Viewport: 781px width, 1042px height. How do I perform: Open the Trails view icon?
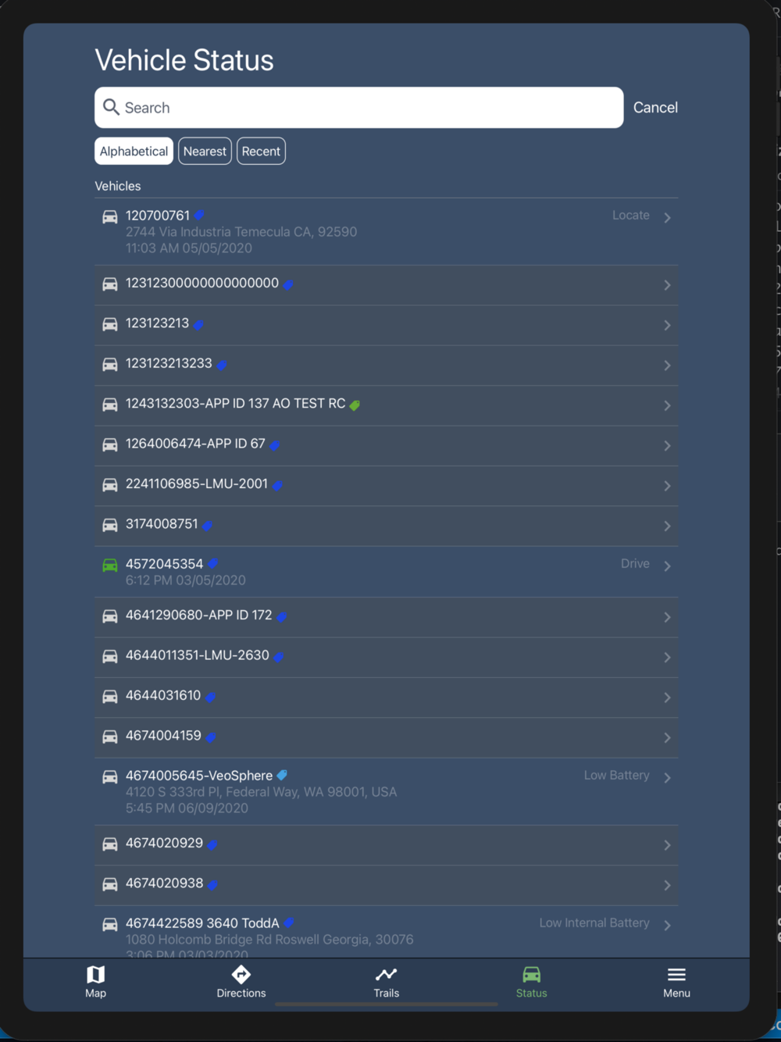[x=386, y=974]
